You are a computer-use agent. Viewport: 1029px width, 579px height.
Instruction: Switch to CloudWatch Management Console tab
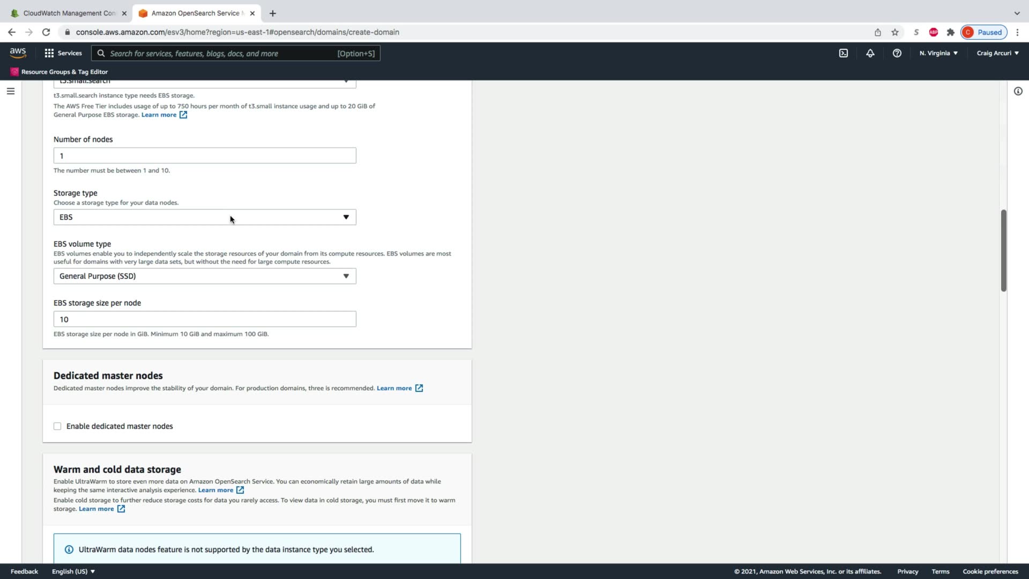coord(69,13)
